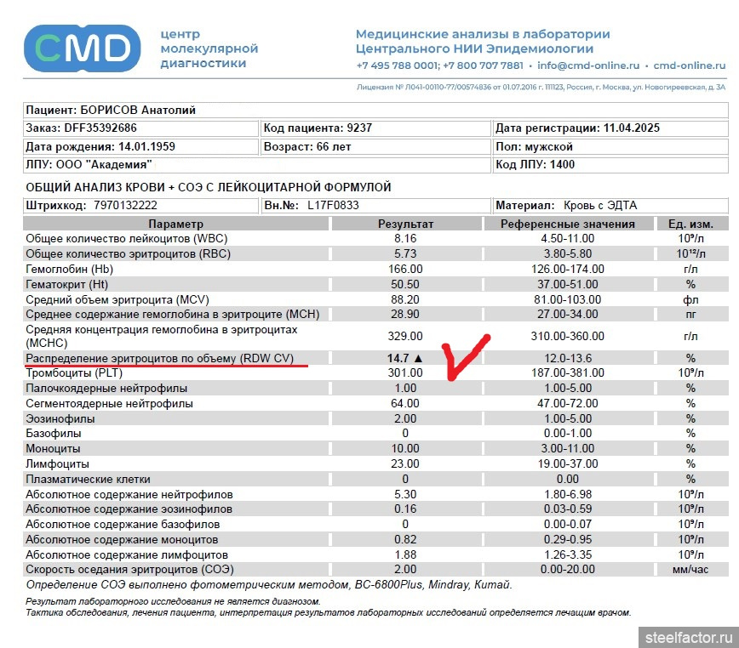Image resolution: width=739 pixels, height=648 pixels.
Task: Click the up-triangle flag beside 14.7
Action: [x=418, y=358]
